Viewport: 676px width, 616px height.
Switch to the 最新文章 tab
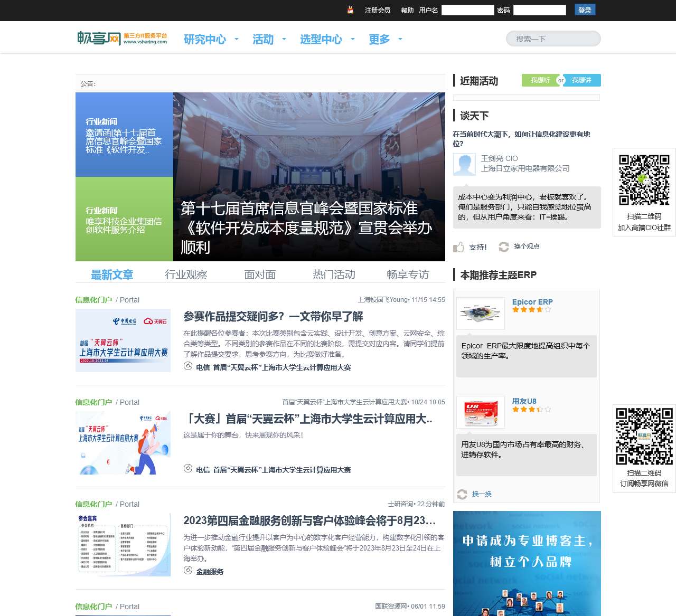112,274
